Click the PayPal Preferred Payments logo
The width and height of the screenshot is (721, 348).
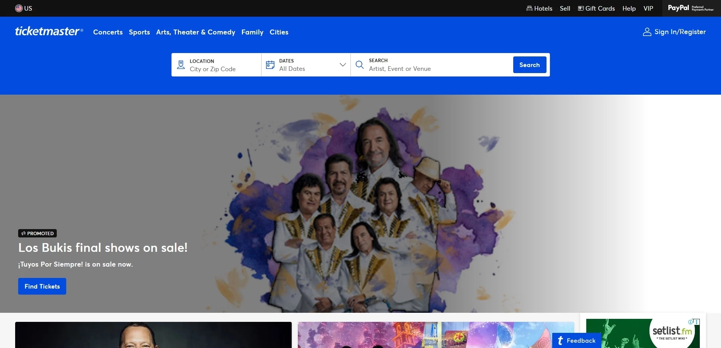(x=690, y=8)
